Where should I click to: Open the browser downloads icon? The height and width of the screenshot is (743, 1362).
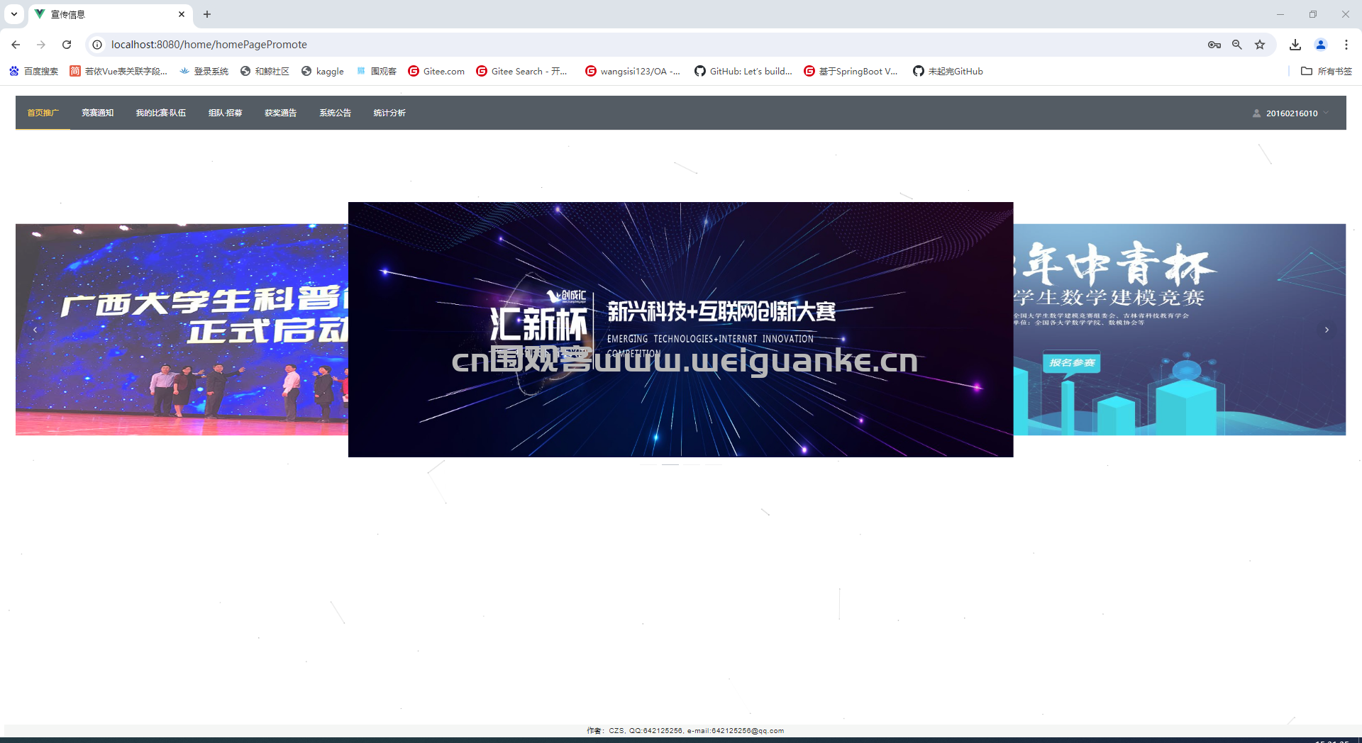[1295, 45]
